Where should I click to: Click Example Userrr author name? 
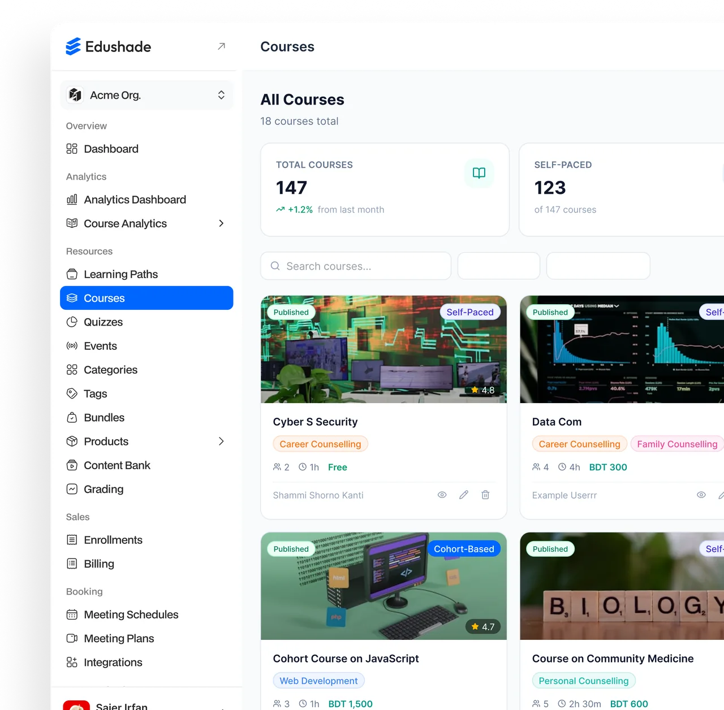click(564, 495)
